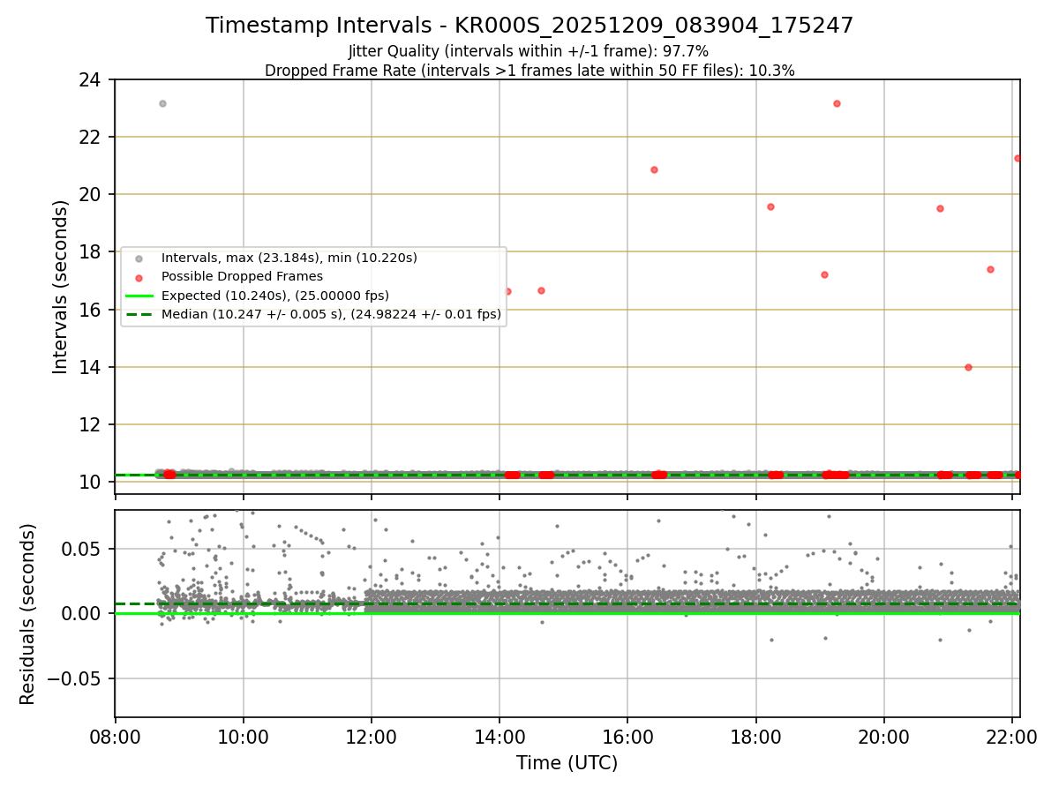1059x794 pixels.
Task: Click the 20:00 x-axis tick label
Action: (x=884, y=738)
